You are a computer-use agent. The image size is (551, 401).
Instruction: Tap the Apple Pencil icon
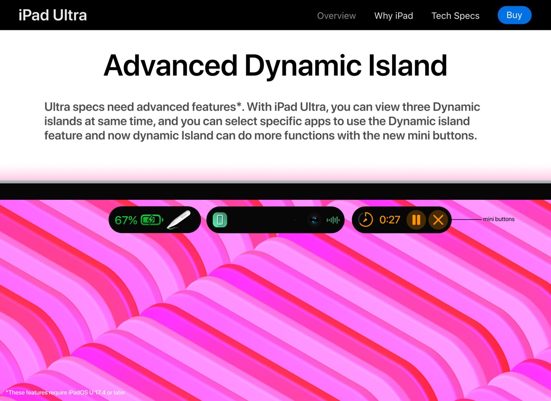coord(179,219)
